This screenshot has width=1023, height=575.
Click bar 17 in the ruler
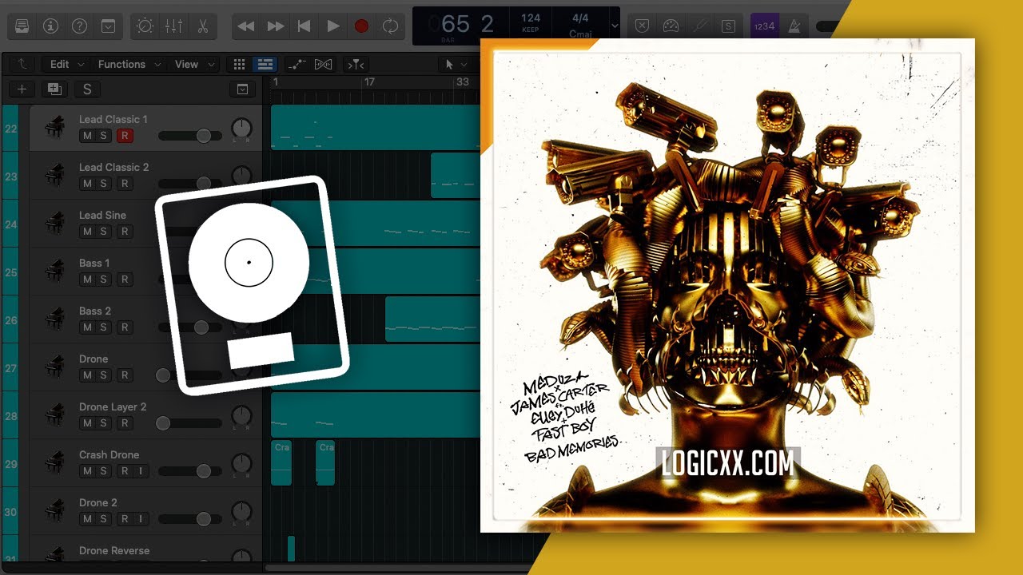369,81
